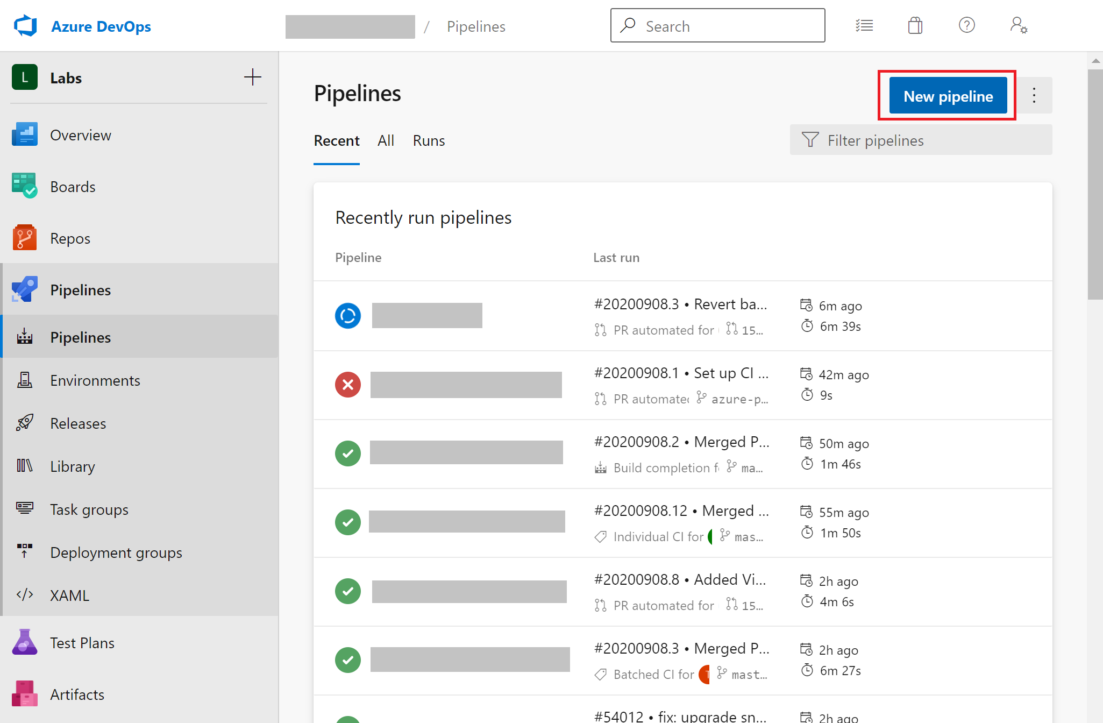This screenshot has width=1103, height=723.
Task: Click the Pipelines breadcrumb
Action: (476, 26)
